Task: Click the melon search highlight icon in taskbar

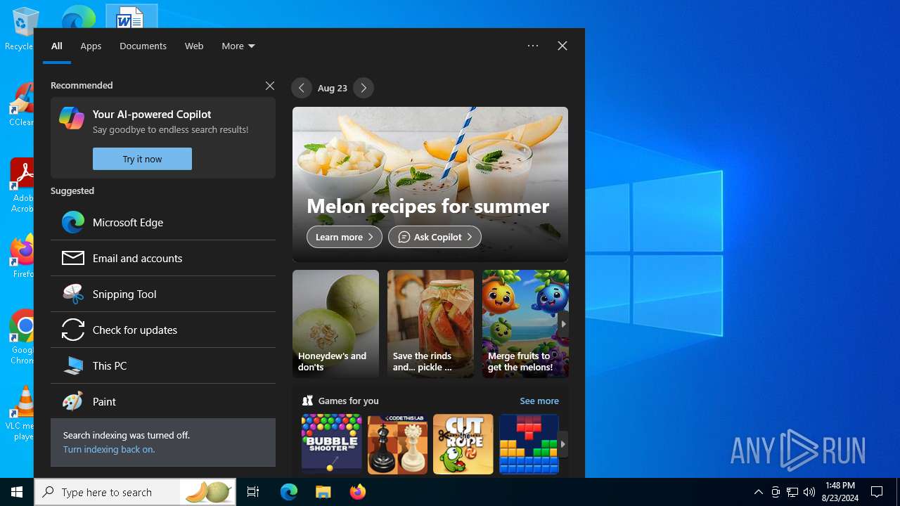Action: click(x=209, y=492)
